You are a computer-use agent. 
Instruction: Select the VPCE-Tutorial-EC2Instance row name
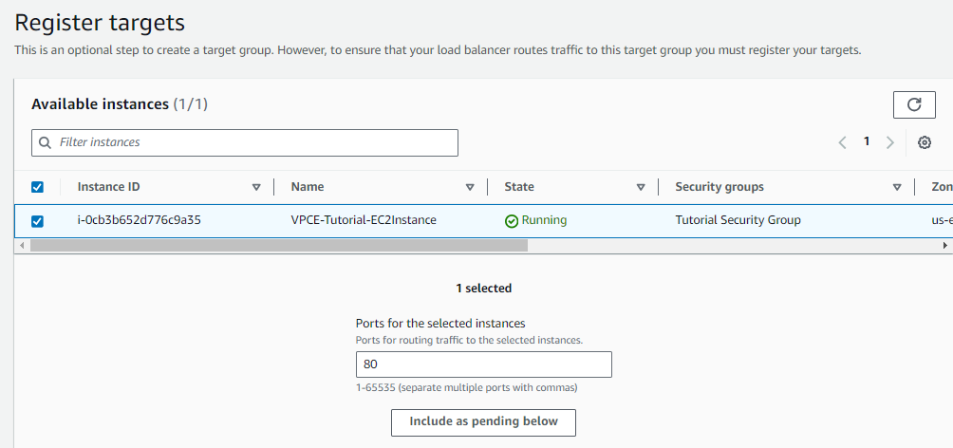tap(364, 220)
